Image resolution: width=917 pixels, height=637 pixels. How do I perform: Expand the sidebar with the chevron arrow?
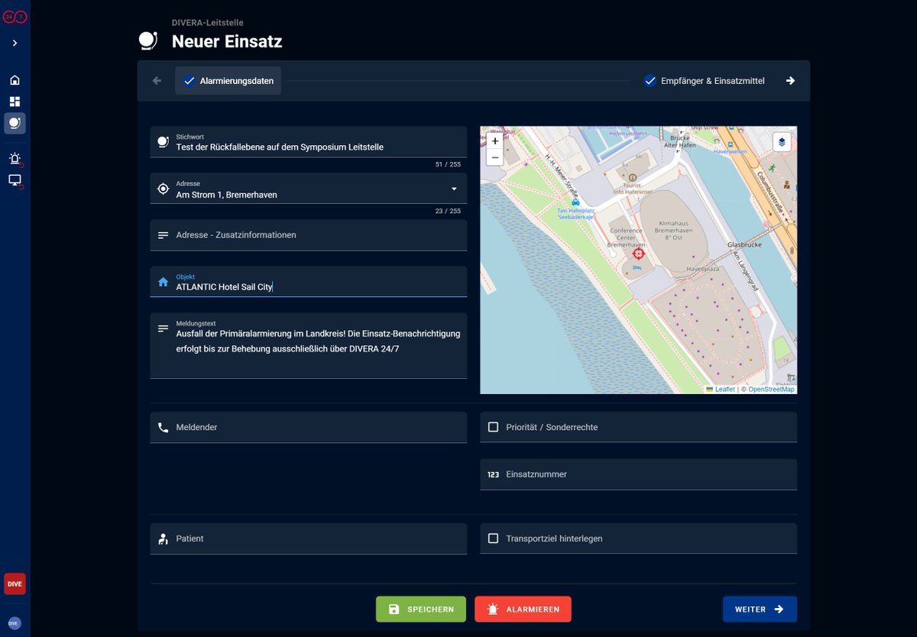click(x=15, y=44)
